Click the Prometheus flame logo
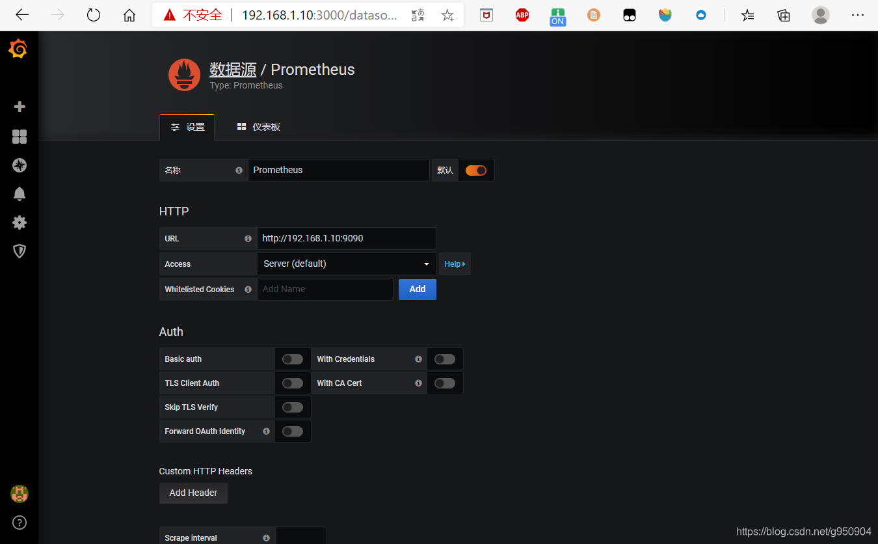The image size is (878, 544). click(184, 75)
